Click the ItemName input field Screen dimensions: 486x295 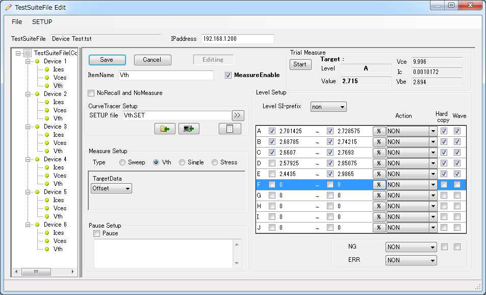(166, 75)
